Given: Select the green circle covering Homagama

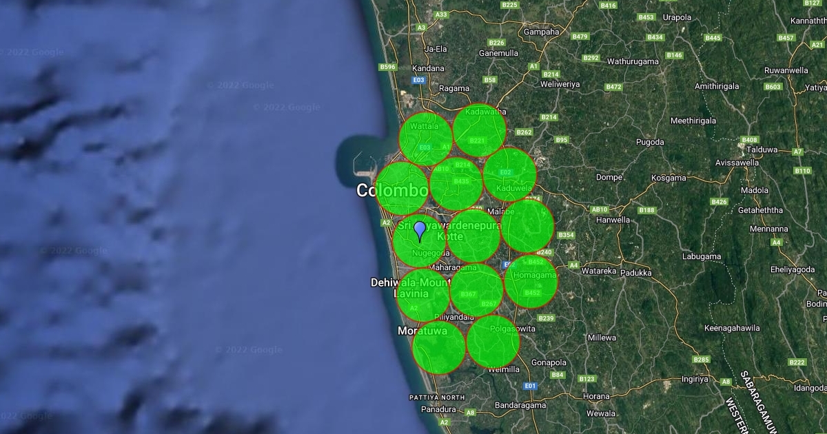Looking at the screenshot, I should pyautogui.click(x=531, y=280).
